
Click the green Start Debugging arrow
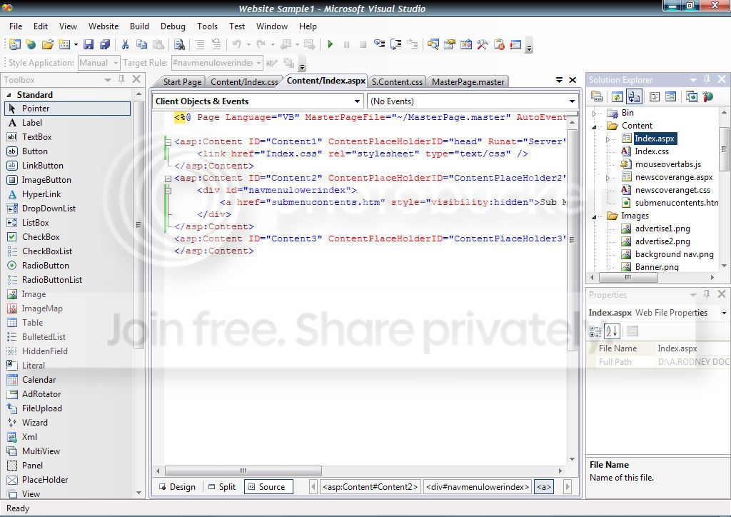331,44
